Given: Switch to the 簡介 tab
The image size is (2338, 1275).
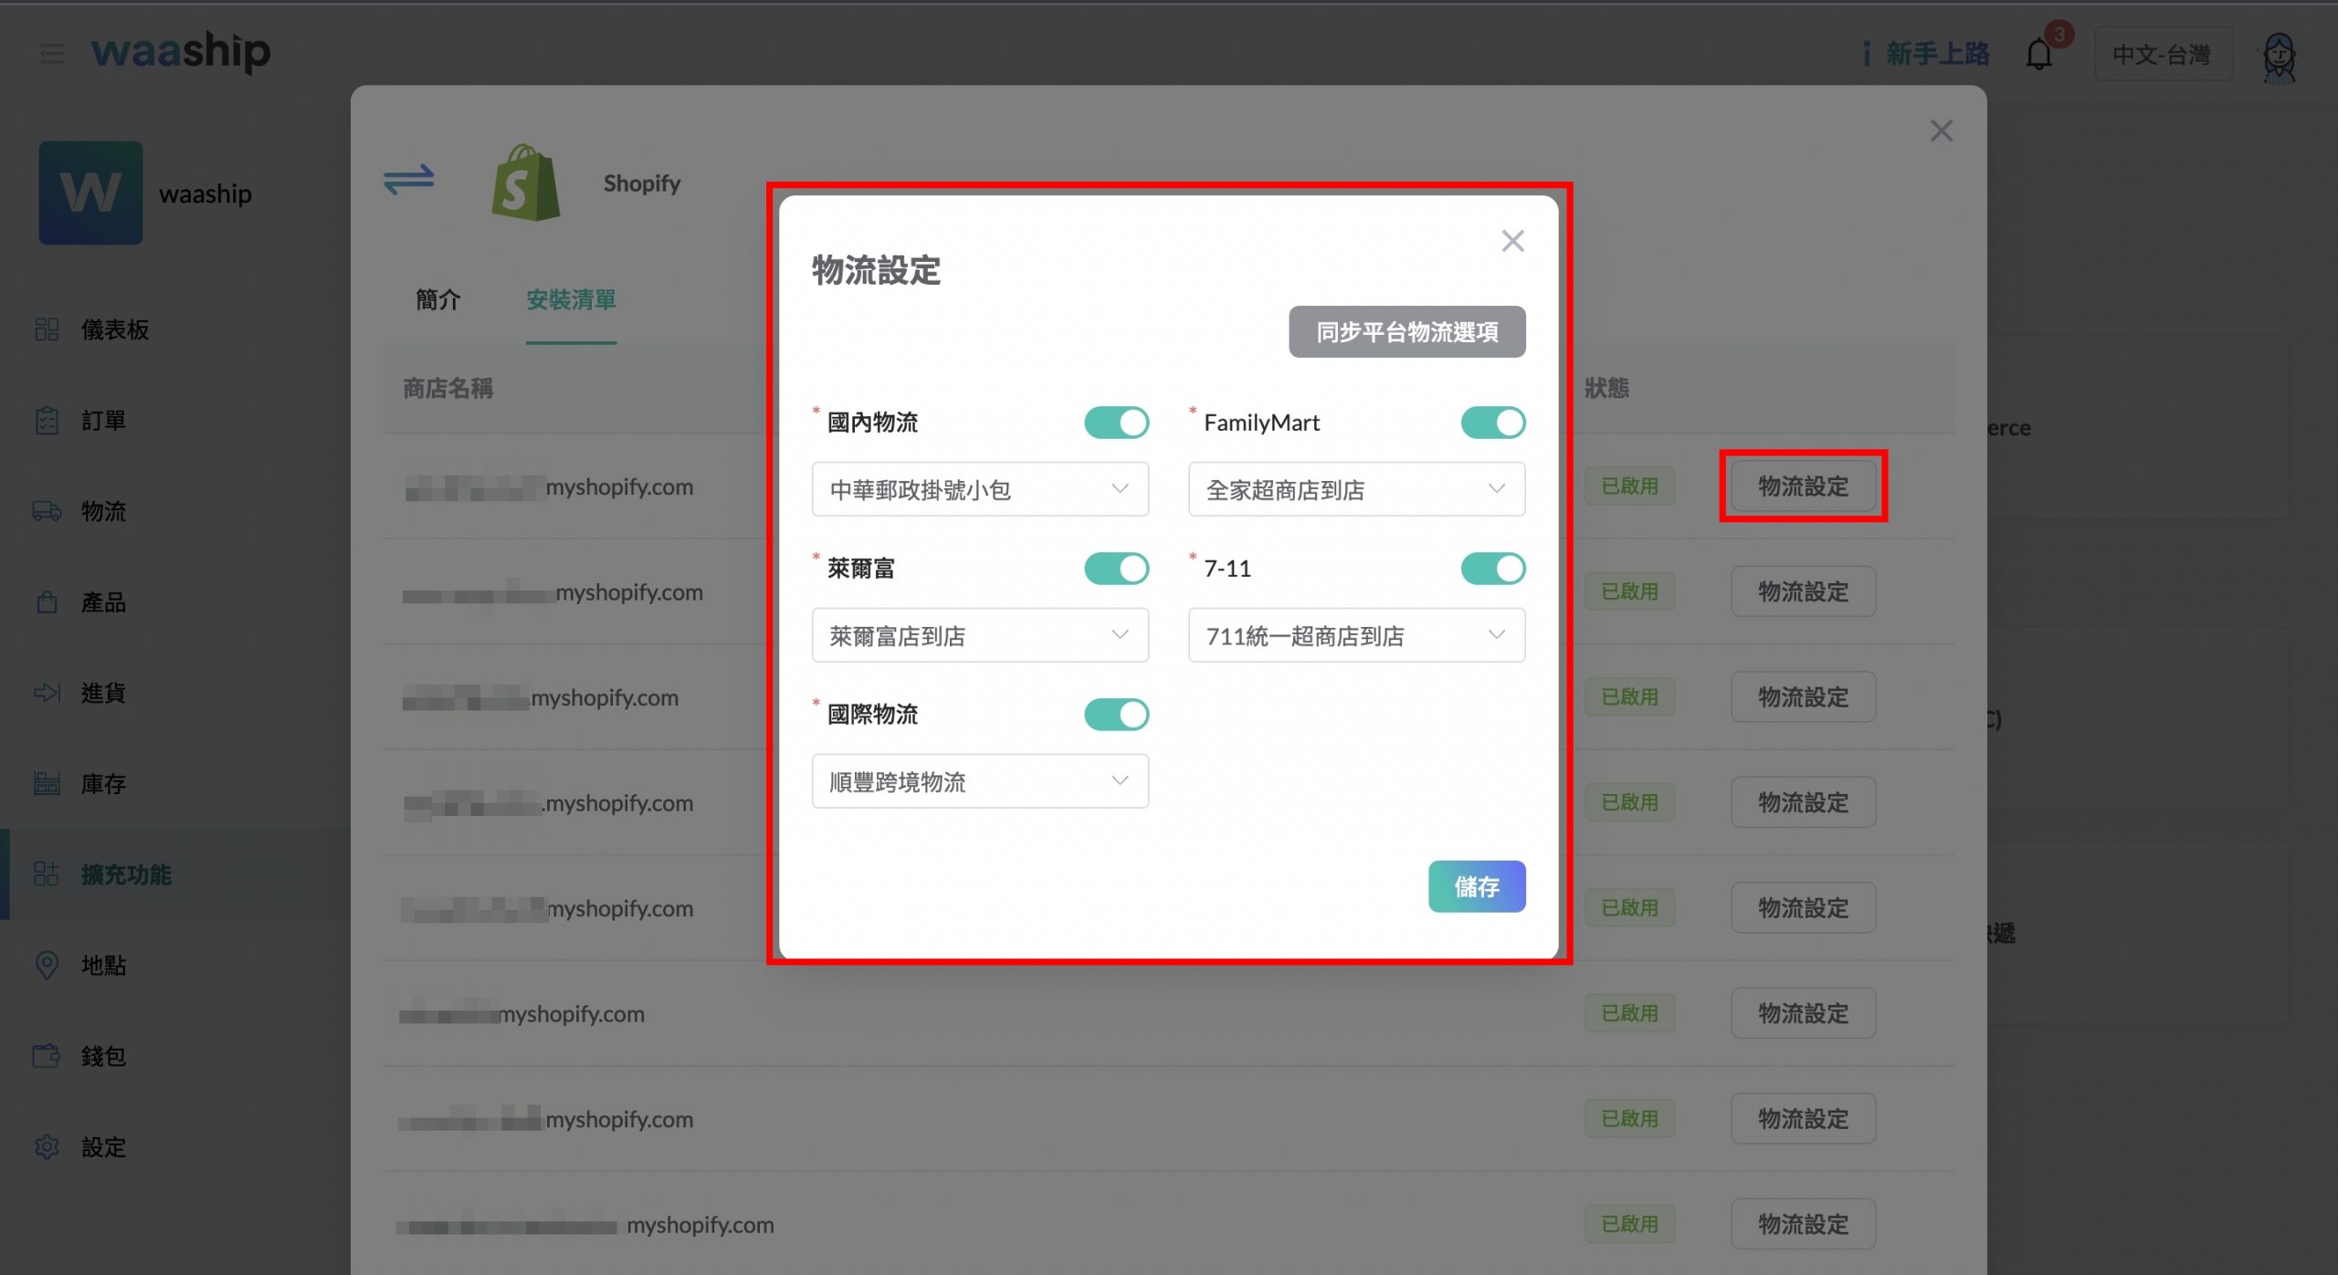Looking at the screenshot, I should tap(437, 299).
